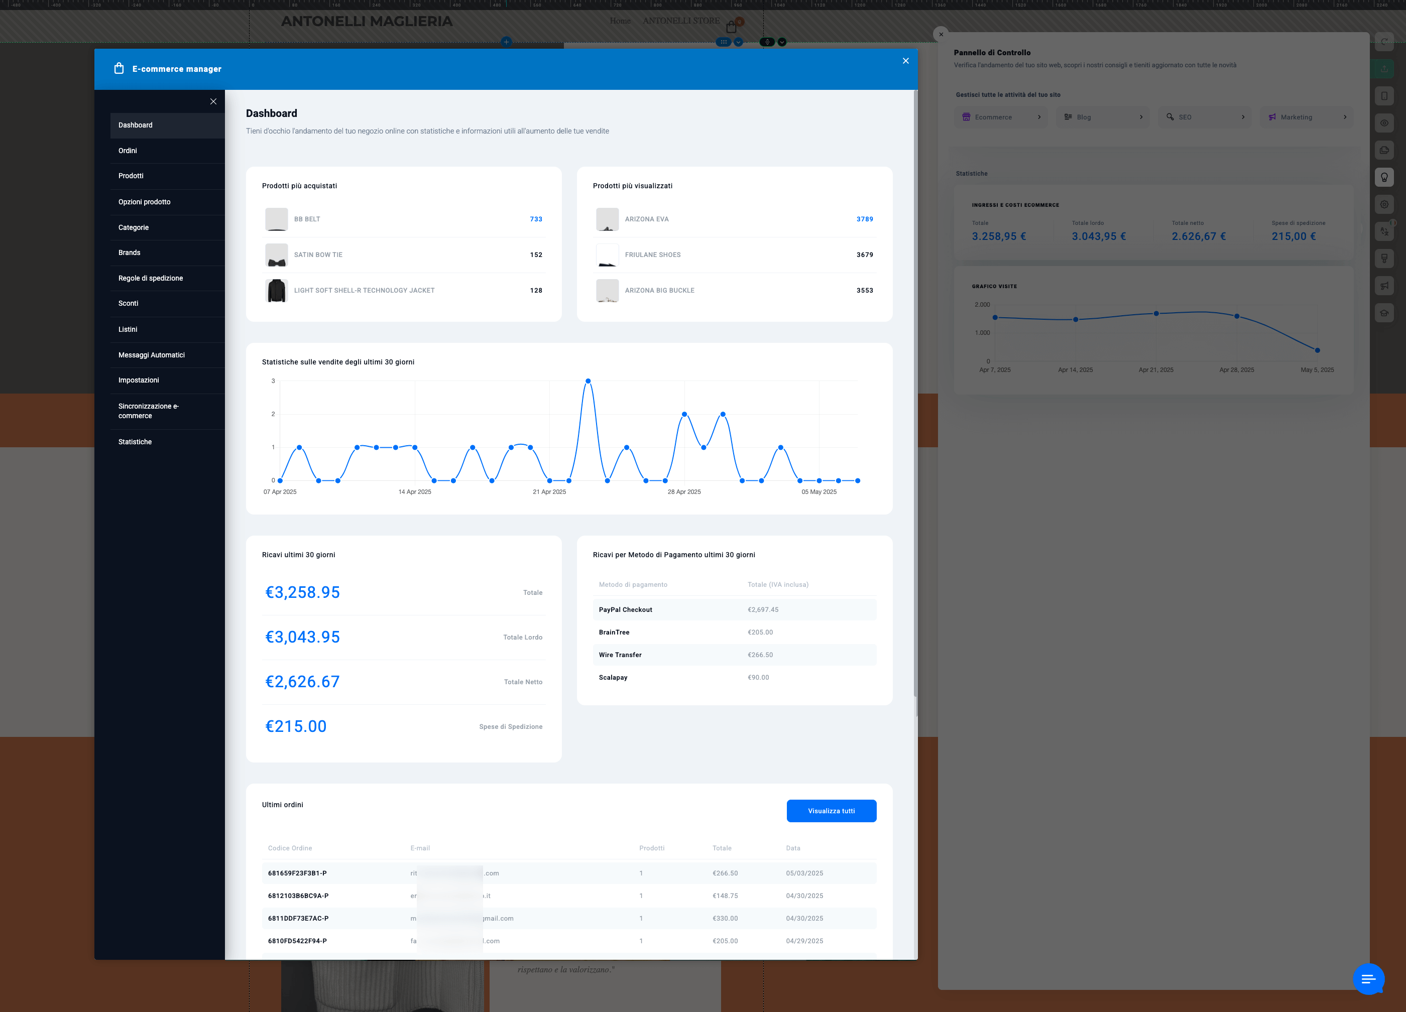This screenshot has width=1406, height=1012.
Task: Open Sconti in the sidebar menu
Action: coord(167,304)
